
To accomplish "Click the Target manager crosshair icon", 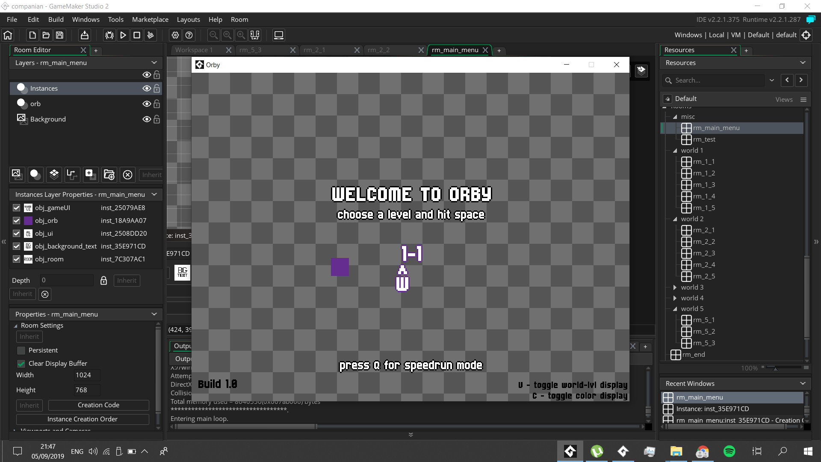I will point(806,35).
